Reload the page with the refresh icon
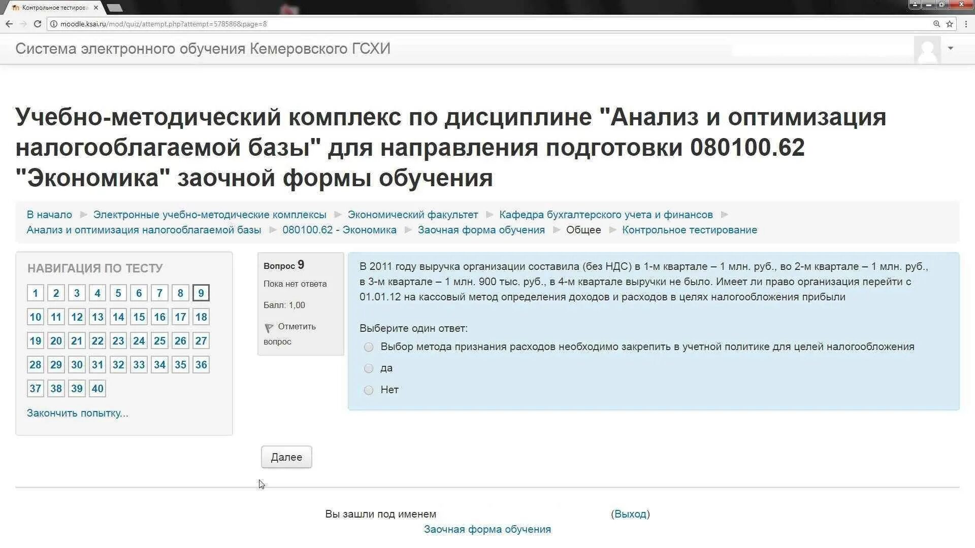Screen dimensions: 975x548 coord(37,24)
